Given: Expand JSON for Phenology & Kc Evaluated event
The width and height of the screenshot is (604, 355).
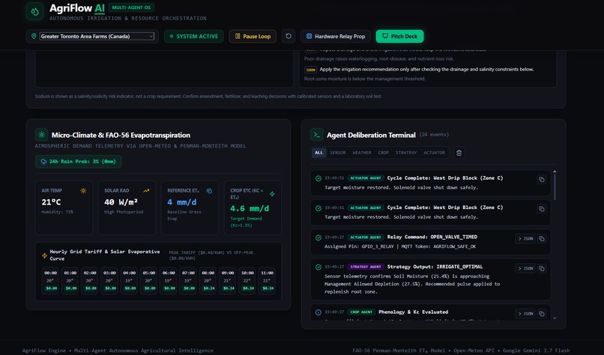Looking at the screenshot, I should tap(525, 313).
